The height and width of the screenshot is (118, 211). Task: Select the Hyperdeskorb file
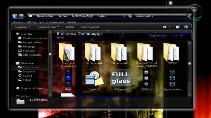(x=172, y=80)
